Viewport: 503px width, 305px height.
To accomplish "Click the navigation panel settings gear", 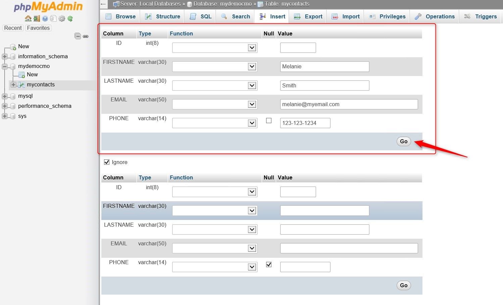I will pos(61,18).
